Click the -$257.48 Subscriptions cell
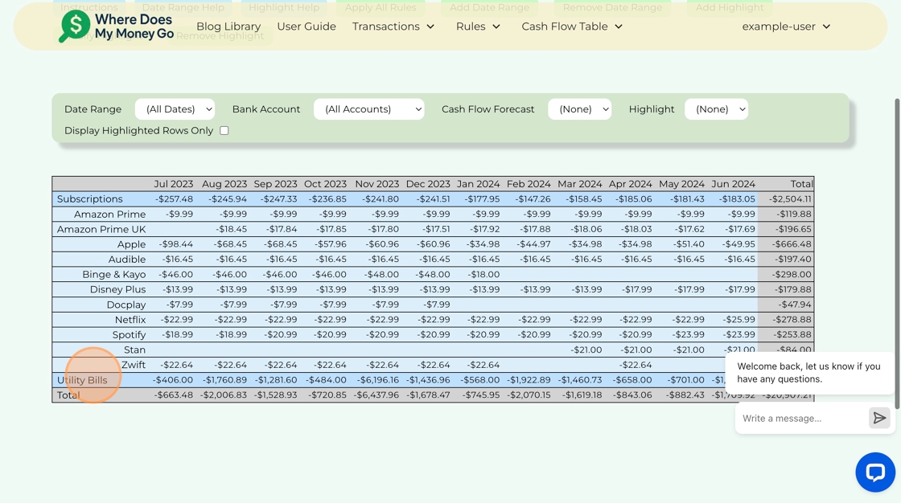The height and width of the screenshot is (503, 901). (174, 199)
